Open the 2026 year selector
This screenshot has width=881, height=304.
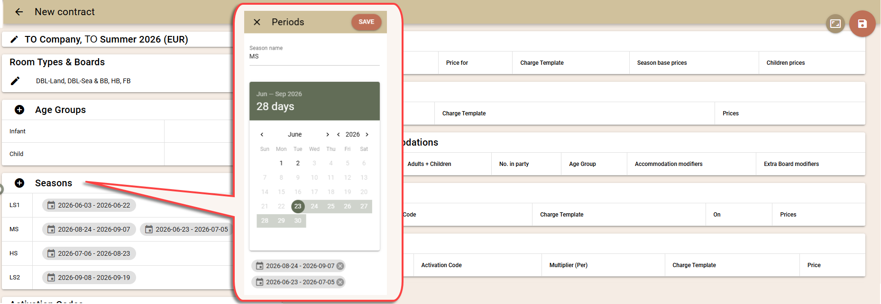(x=352, y=134)
